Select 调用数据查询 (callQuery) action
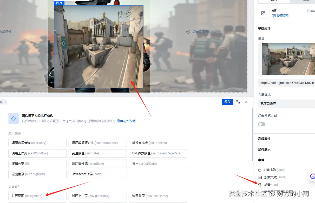This screenshot has width=315, height=203. [x=37, y=143]
